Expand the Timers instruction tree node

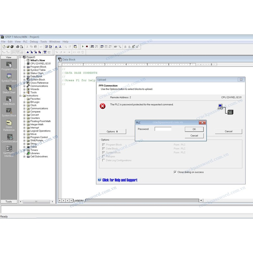(x=25, y=150)
